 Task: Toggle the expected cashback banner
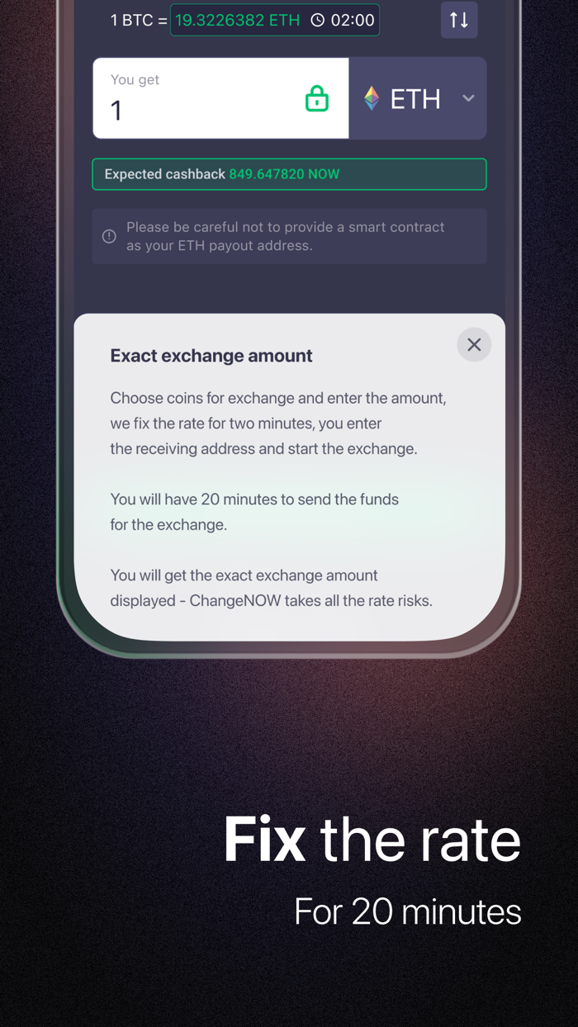(289, 174)
